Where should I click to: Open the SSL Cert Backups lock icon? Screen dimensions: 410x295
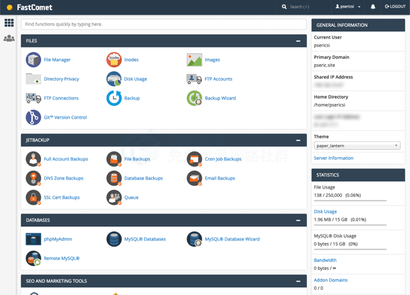(33, 198)
